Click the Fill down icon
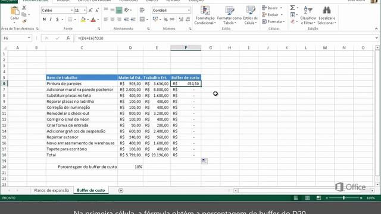The width and height of the screenshot is (381, 214). coord(292,15)
